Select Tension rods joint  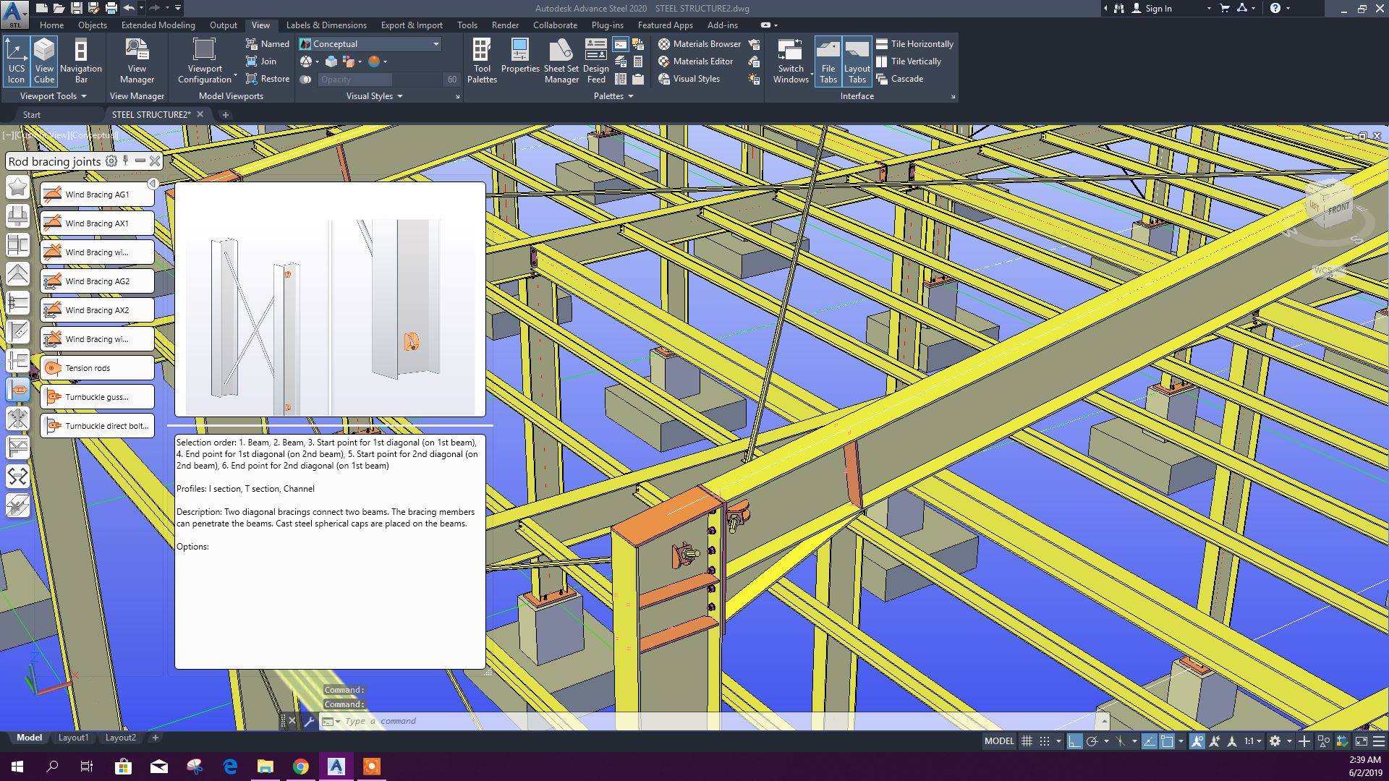[x=97, y=368]
